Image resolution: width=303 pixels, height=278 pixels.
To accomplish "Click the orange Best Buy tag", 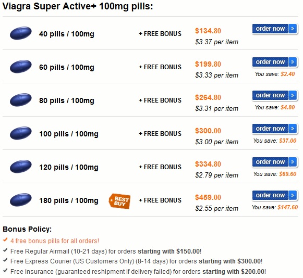I will click(119, 201).
